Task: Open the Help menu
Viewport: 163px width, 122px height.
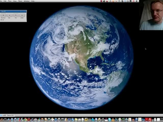Action: 33,1
